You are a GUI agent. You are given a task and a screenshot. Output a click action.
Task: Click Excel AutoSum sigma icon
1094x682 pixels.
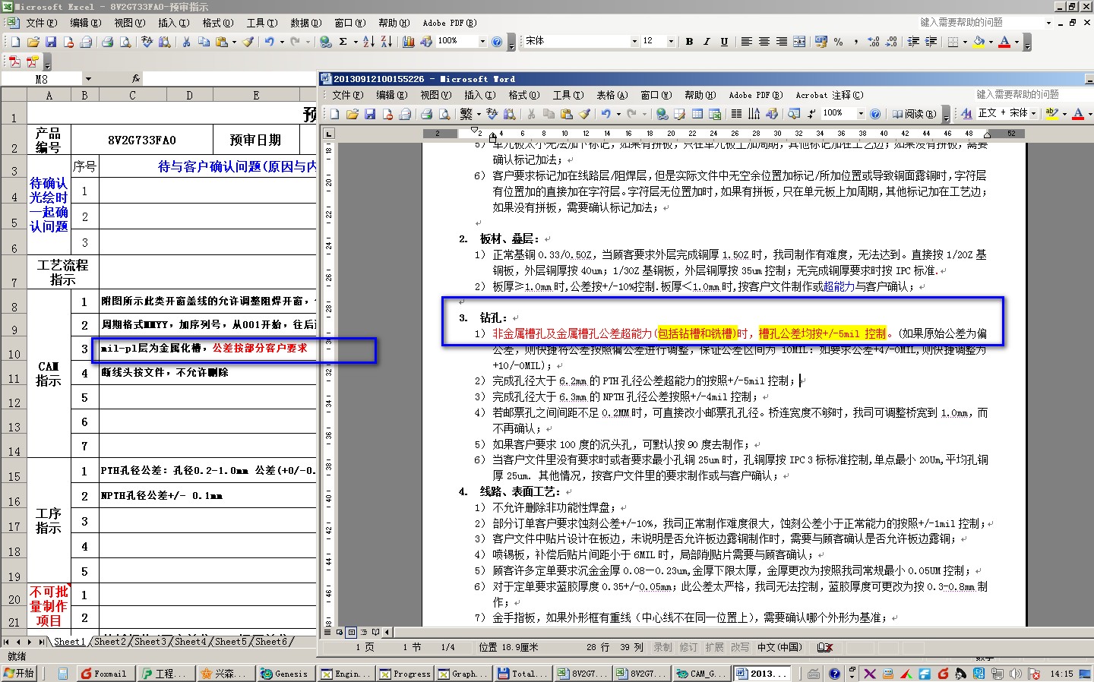343,42
